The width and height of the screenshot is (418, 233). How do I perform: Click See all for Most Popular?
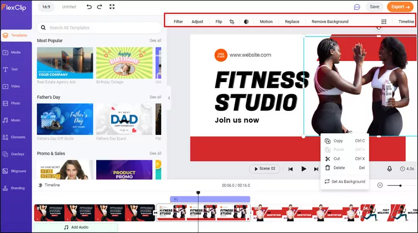click(156, 40)
